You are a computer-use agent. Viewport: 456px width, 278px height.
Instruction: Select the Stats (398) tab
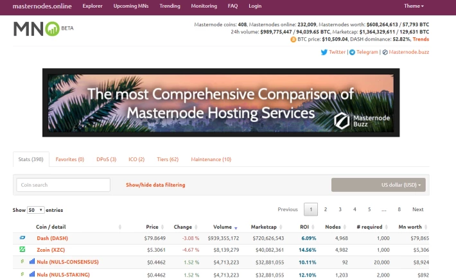coord(31,159)
